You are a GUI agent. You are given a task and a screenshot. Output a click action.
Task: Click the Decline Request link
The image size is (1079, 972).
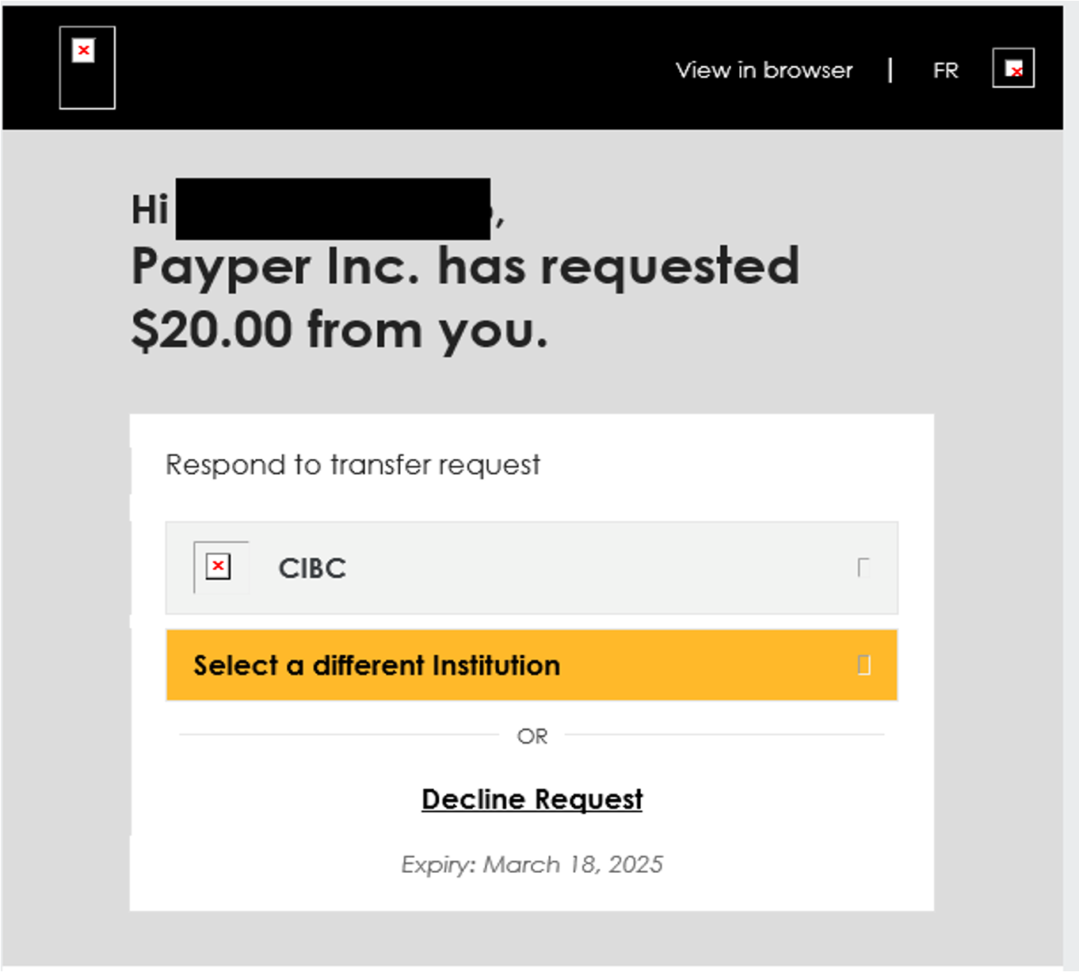pyautogui.click(x=532, y=799)
